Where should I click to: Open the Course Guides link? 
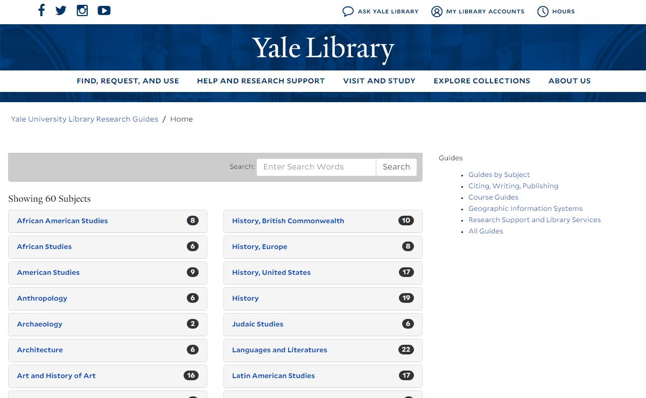point(493,197)
